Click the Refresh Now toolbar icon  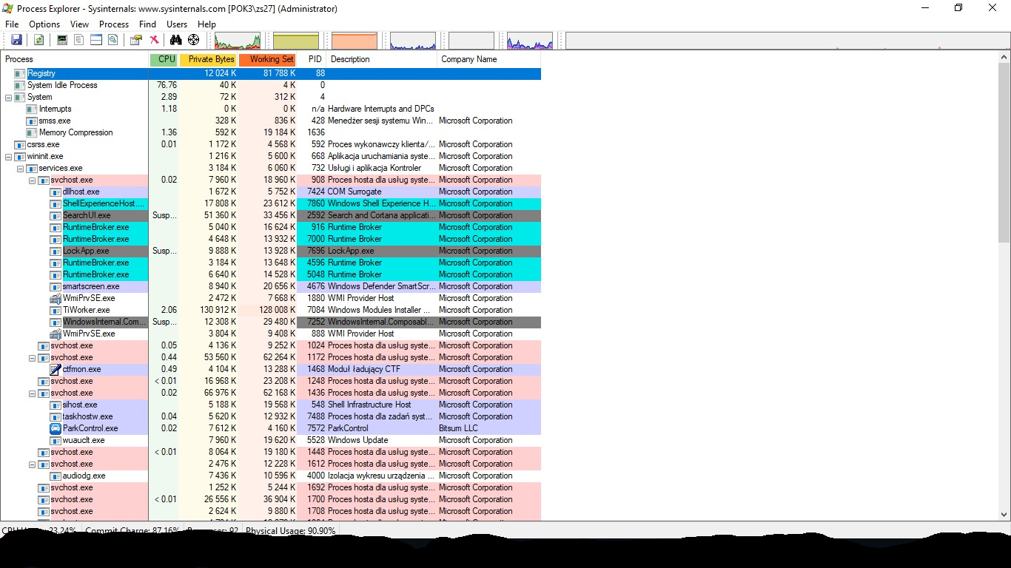tap(38, 40)
